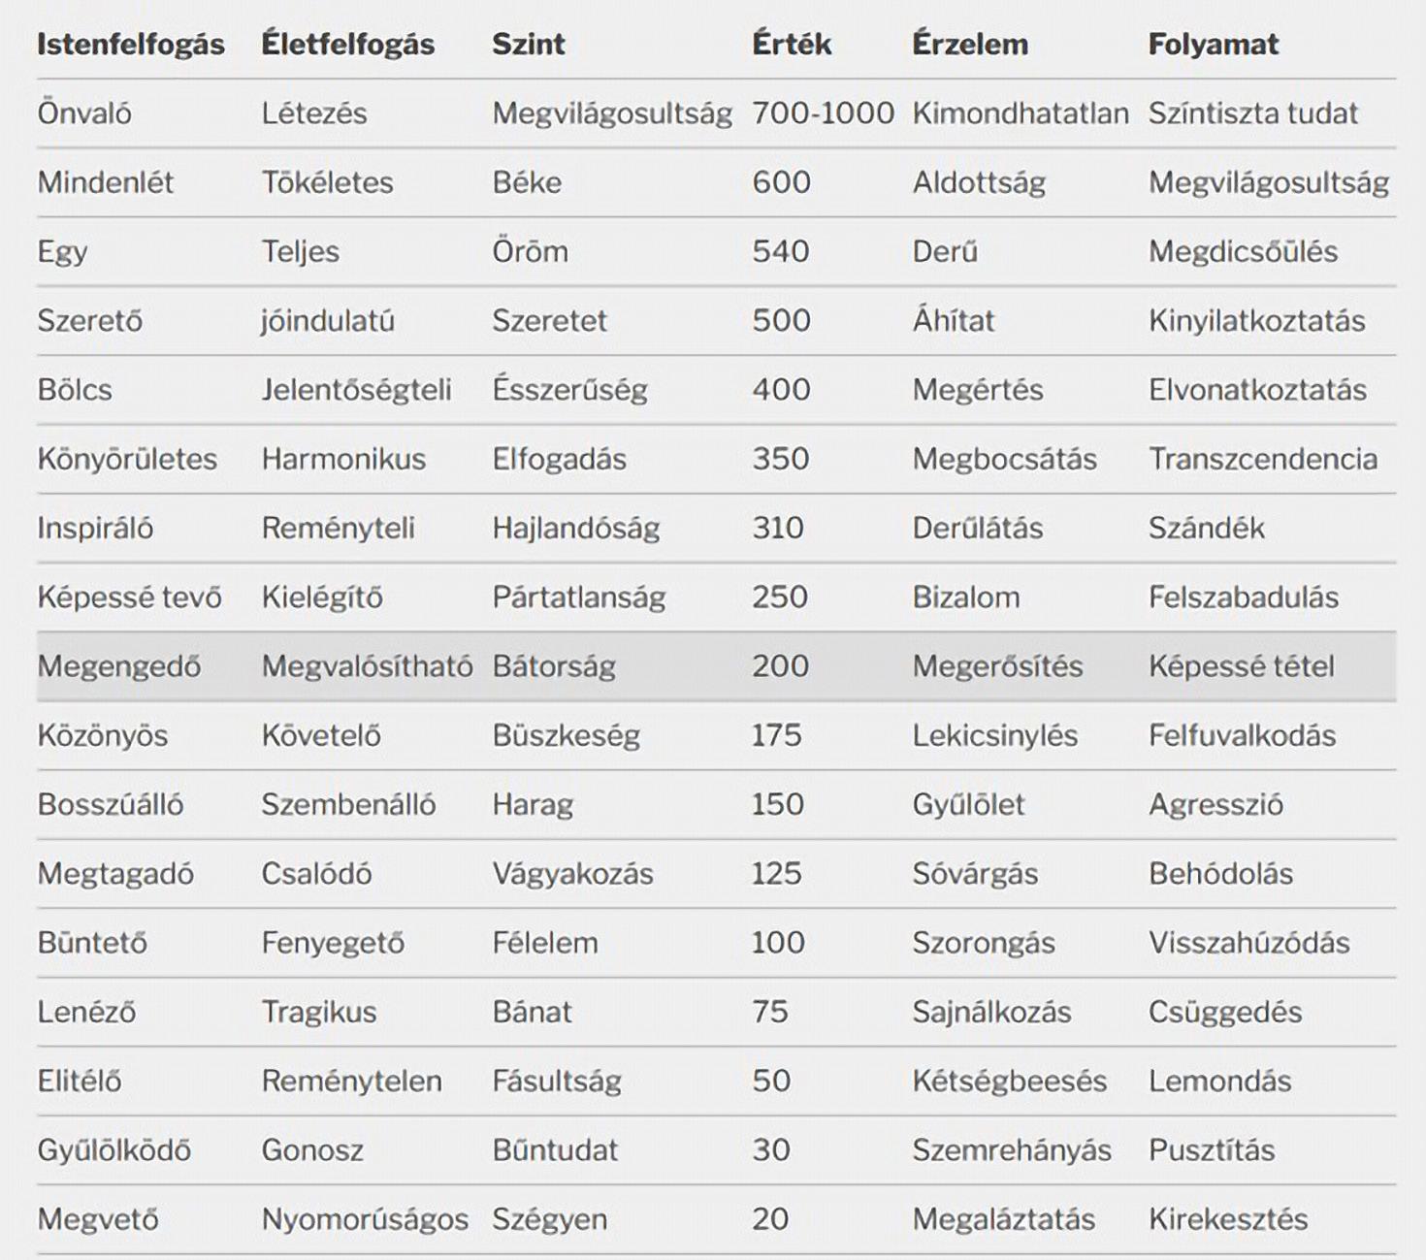1426x1260 pixels.
Task: Select the Érzelem column header
Action: [970, 45]
